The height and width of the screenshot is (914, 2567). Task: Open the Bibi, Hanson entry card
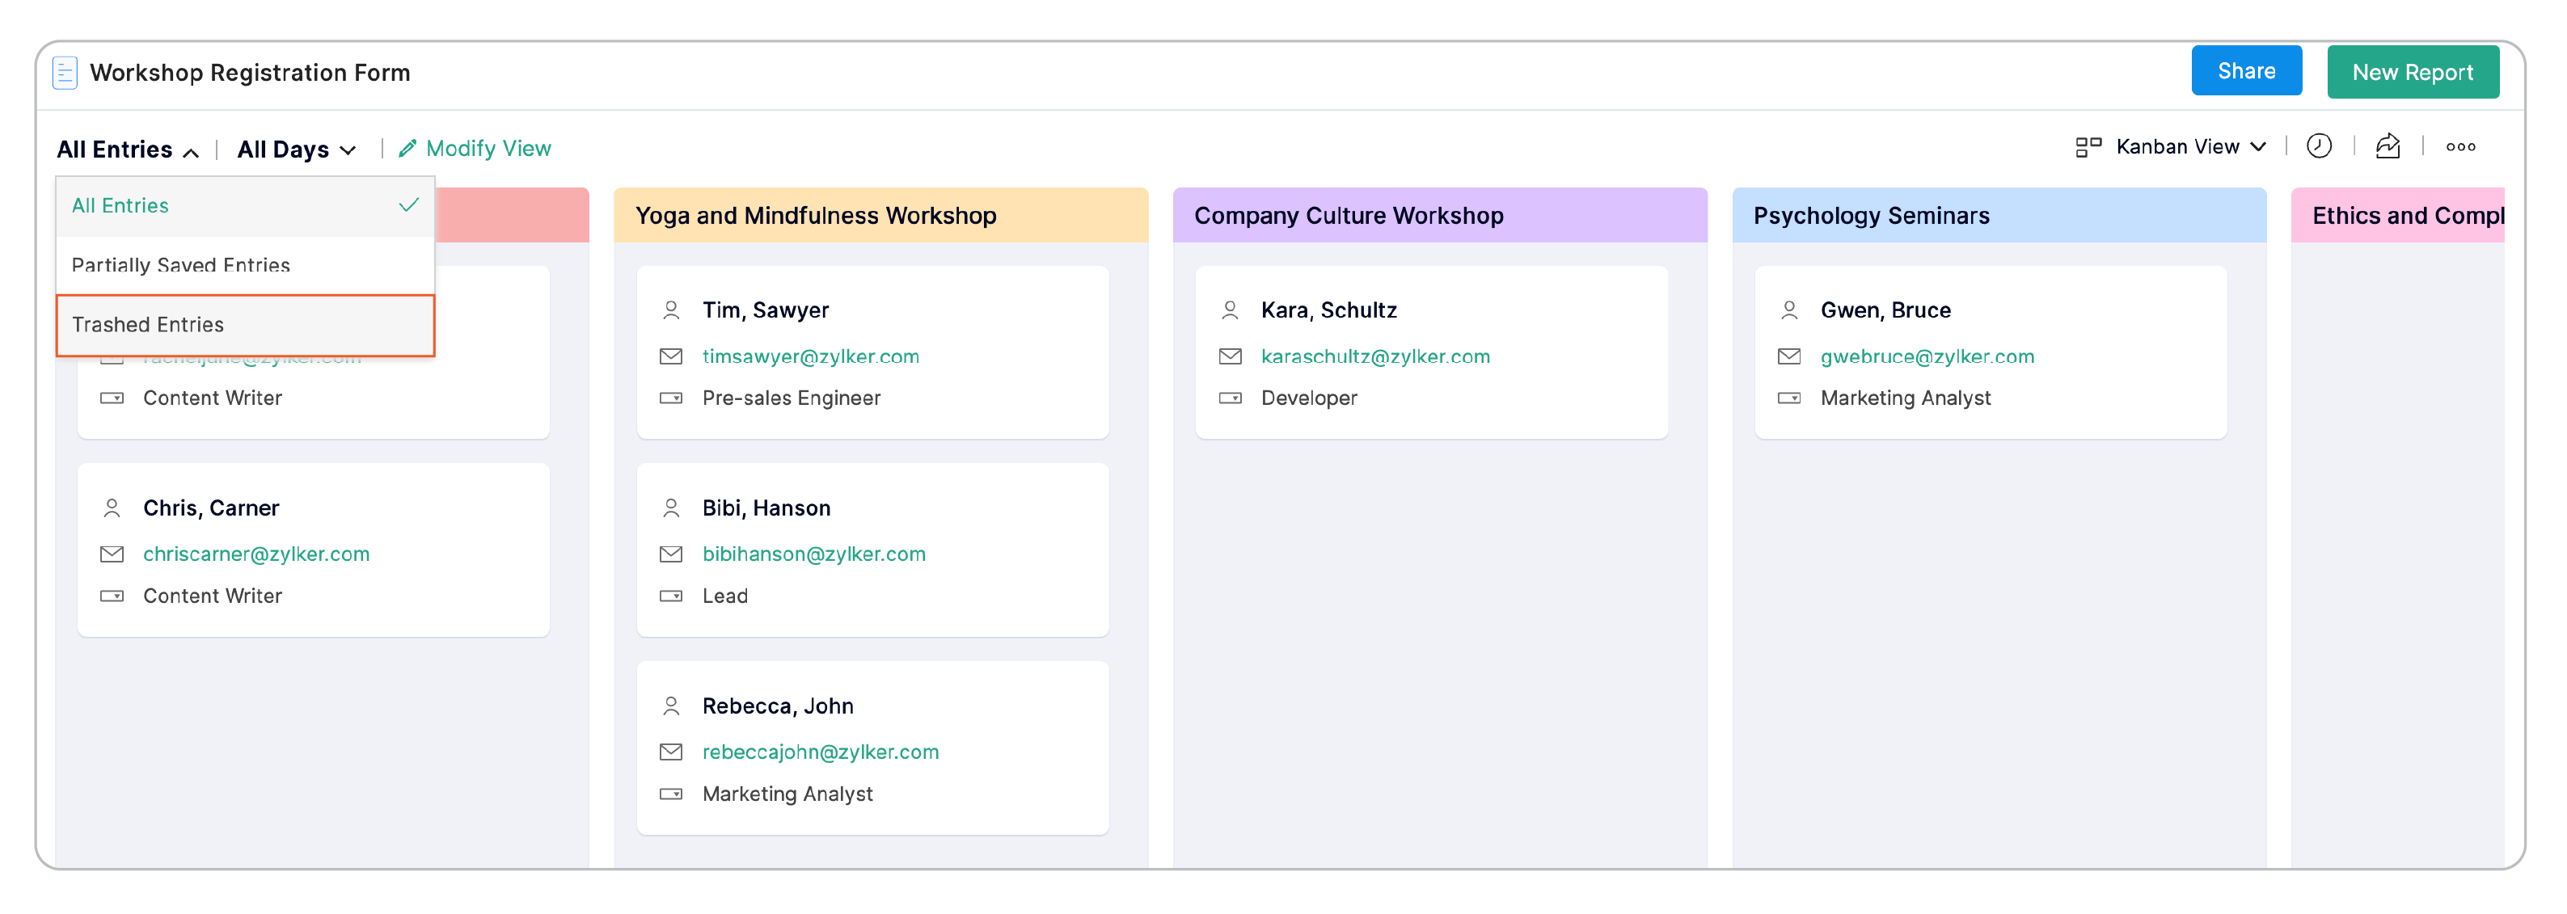tap(873, 550)
